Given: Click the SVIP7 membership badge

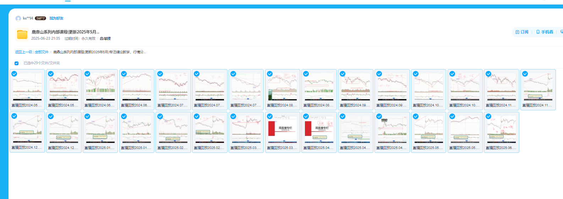Looking at the screenshot, I should (x=40, y=18).
